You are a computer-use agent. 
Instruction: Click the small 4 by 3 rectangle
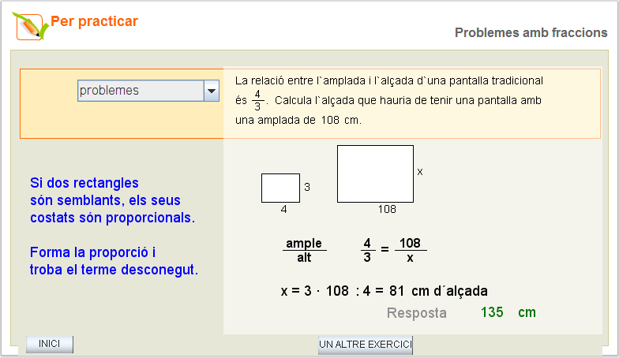280,188
